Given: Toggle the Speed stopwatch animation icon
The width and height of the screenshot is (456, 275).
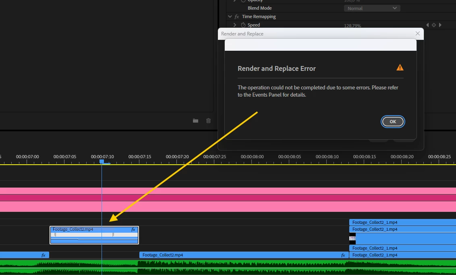Looking at the screenshot, I should tap(243, 25).
